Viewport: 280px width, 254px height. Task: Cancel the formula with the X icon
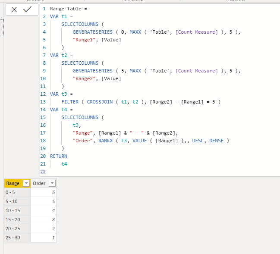14,9
